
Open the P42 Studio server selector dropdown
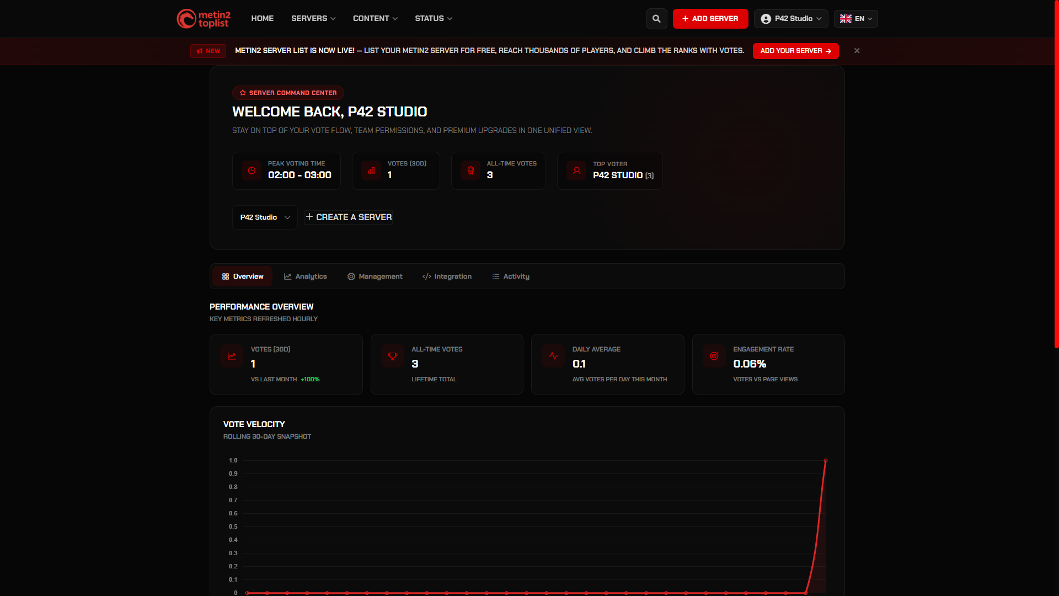(265, 217)
